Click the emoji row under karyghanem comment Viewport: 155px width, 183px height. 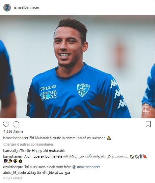(x=13, y=161)
